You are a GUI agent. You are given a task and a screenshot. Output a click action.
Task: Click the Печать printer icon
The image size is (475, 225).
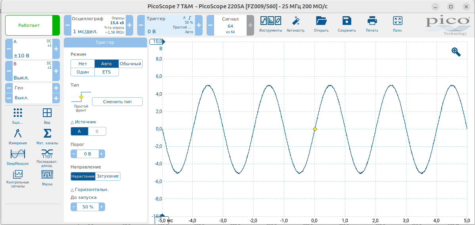pyautogui.click(x=372, y=21)
